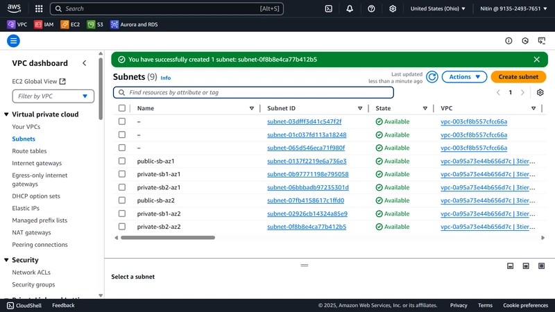Open the top bar settings gear
The image size is (555, 312).
click(x=393, y=8)
